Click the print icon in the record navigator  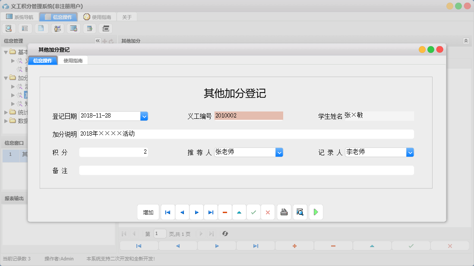pos(284,212)
